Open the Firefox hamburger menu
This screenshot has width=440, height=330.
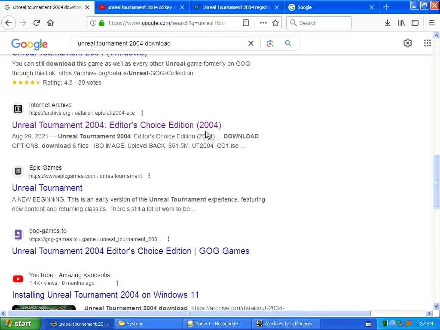432,23
